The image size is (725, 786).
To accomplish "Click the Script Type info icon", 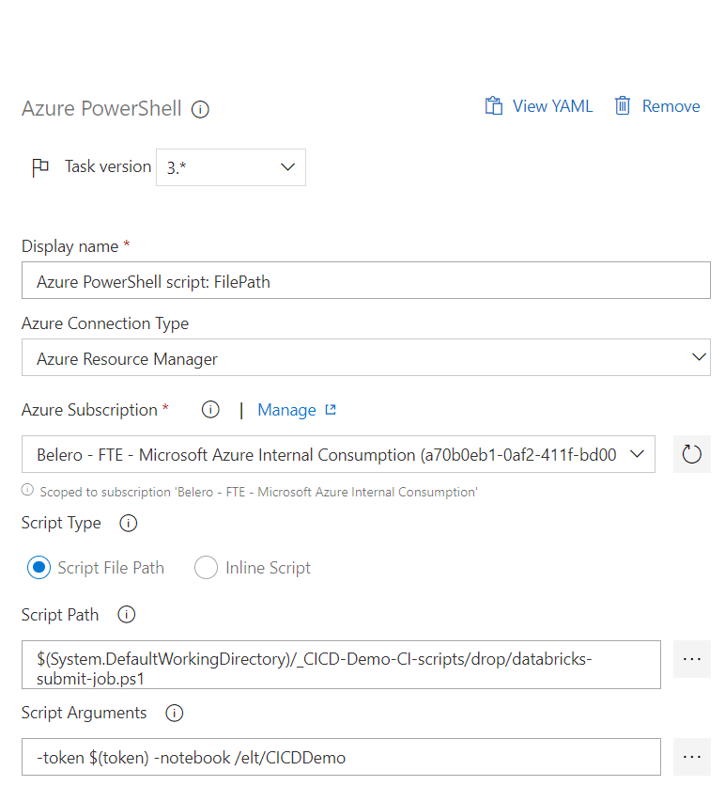I will 128,523.
